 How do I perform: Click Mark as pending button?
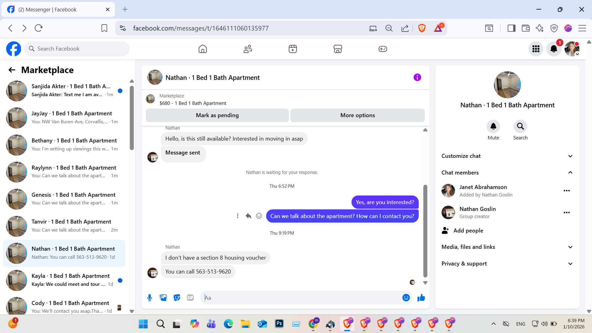tap(217, 115)
